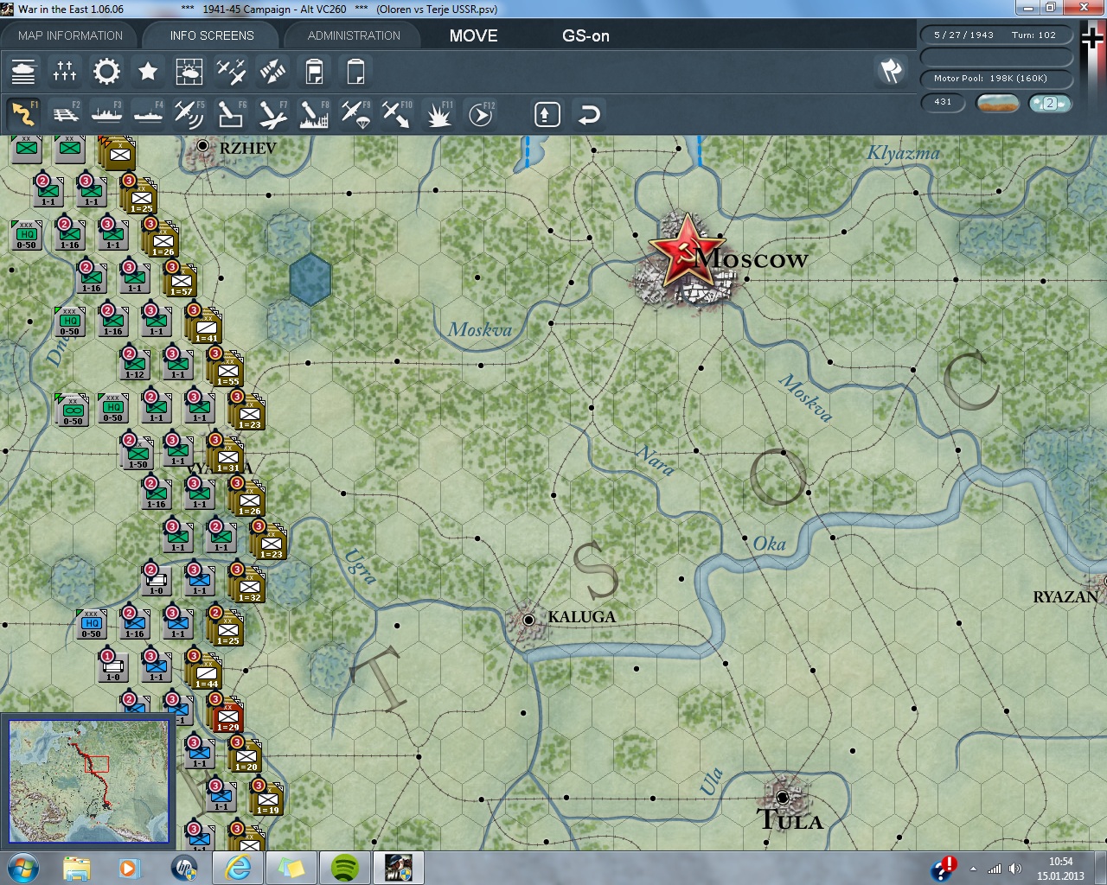Click the Rzhev town marker
The image size is (1107, 885).
click(x=202, y=146)
